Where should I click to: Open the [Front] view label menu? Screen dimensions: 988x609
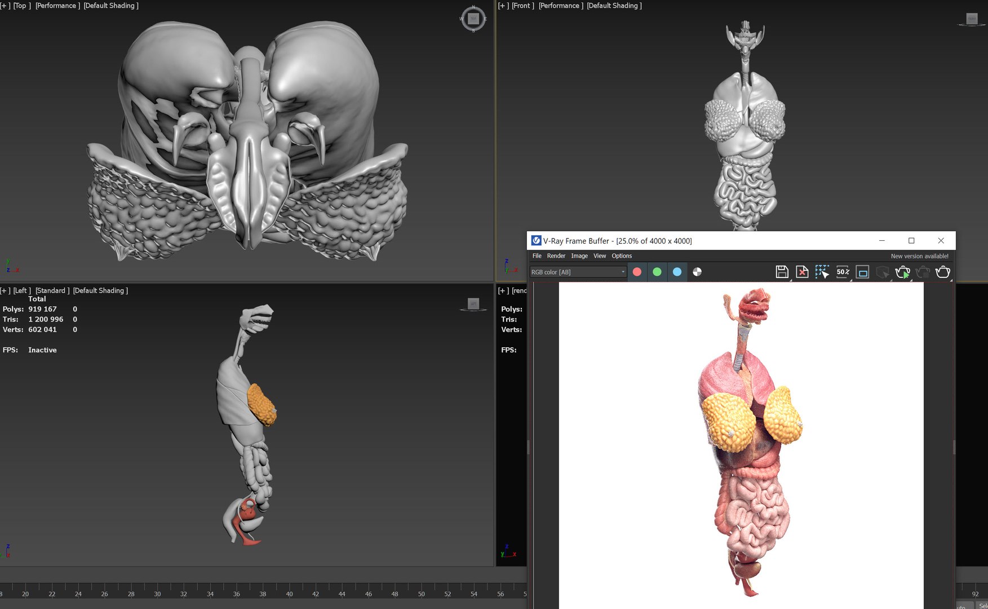(523, 6)
